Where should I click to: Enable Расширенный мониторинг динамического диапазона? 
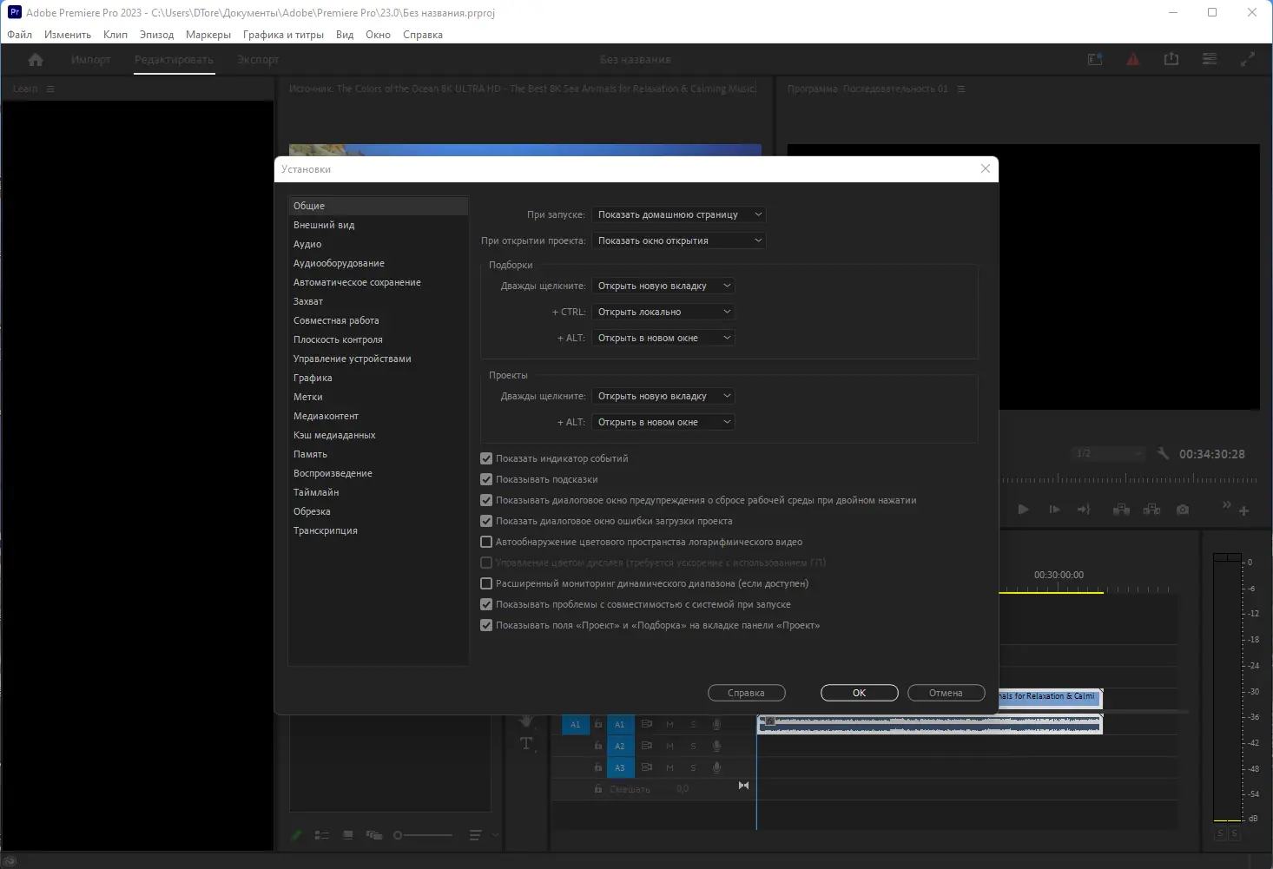click(486, 583)
